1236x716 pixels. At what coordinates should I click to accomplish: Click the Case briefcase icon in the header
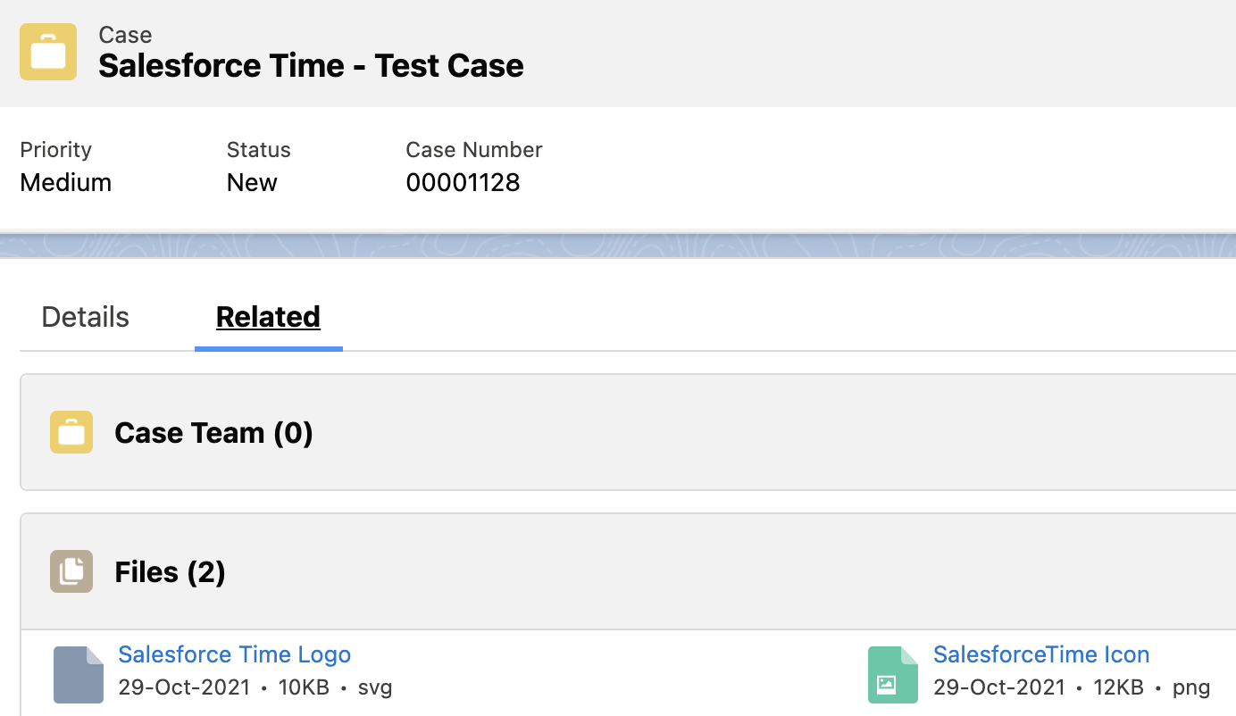click(x=47, y=52)
